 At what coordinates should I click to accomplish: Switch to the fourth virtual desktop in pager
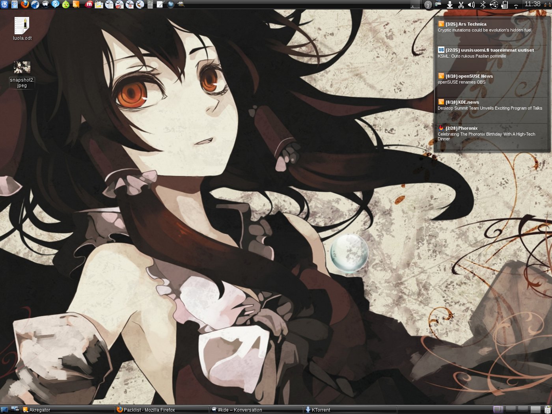535,410
